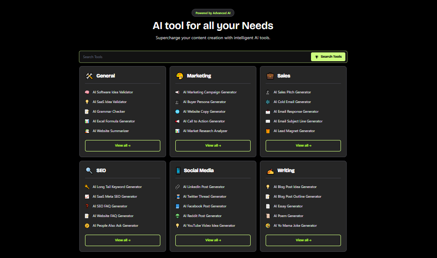437x258 pixels.
Task: Open the AI LinkedIn Post Generator link
Action: tap(204, 187)
